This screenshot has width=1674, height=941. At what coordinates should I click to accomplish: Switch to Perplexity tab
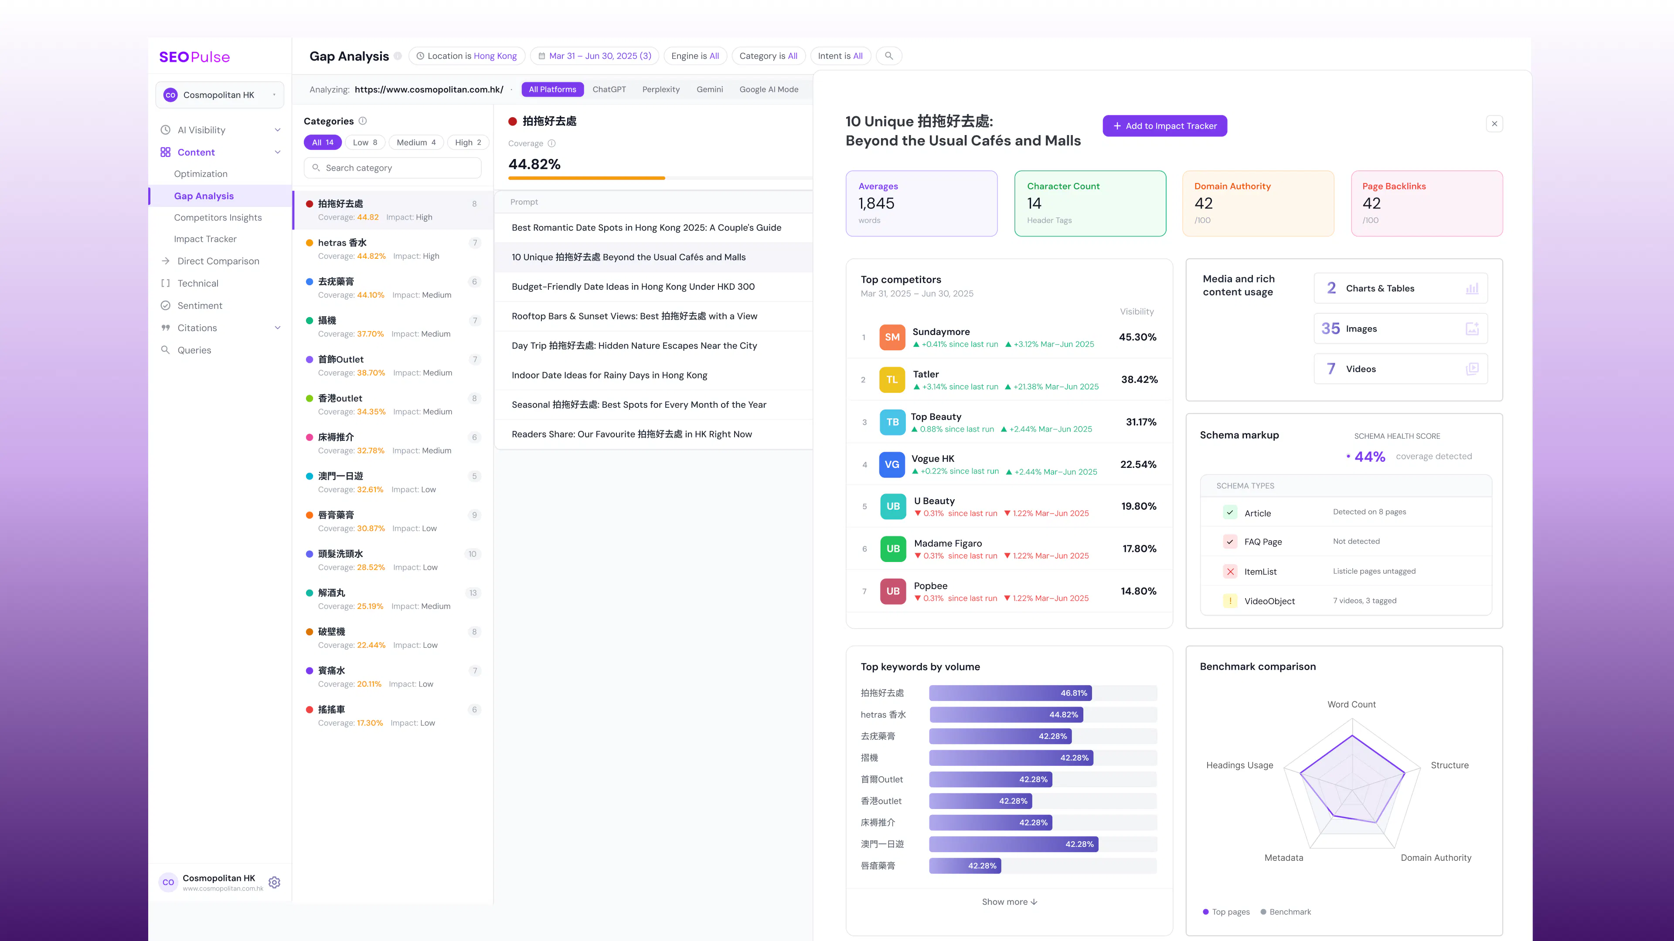(x=661, y=90)
